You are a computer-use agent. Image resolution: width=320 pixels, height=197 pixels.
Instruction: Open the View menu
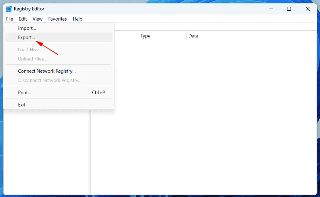pos(37,19)
